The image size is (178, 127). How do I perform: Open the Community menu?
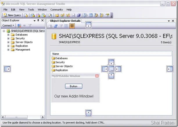(57, 10)
